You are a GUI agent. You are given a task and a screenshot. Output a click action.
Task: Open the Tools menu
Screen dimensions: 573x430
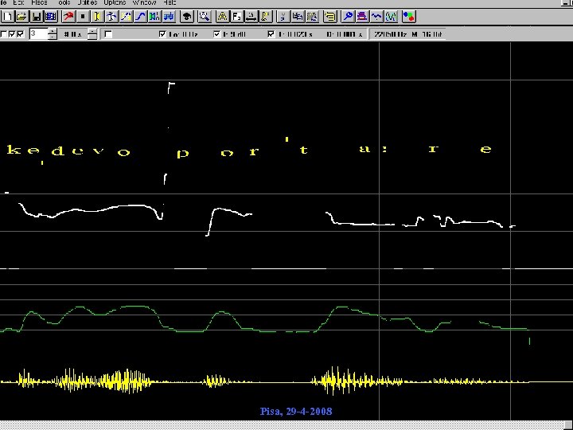pos(64,2)
